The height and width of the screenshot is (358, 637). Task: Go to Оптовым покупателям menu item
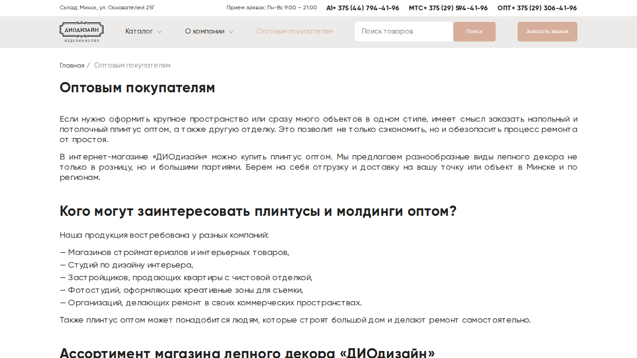point(295,31)
